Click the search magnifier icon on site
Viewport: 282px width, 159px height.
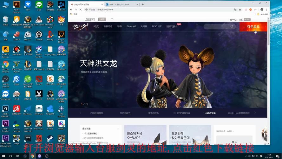tap(232, 27)
